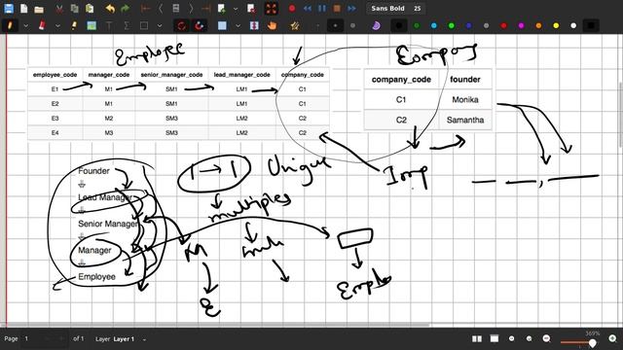The image size is (623, 350).
Task: Select the Eraser tool
Action: coord(42,26)
